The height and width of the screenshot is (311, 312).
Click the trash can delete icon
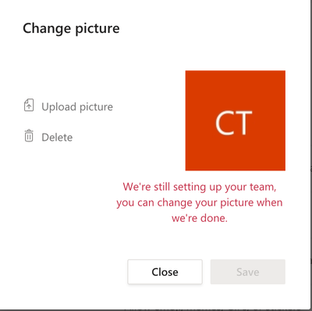[x=29, y=136]
